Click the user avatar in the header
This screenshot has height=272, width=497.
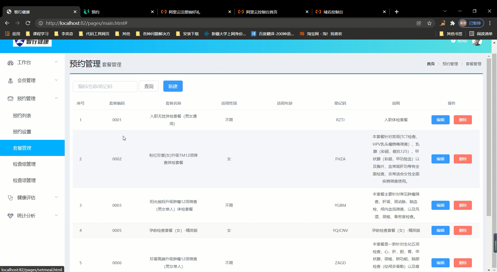click(477, 41)
